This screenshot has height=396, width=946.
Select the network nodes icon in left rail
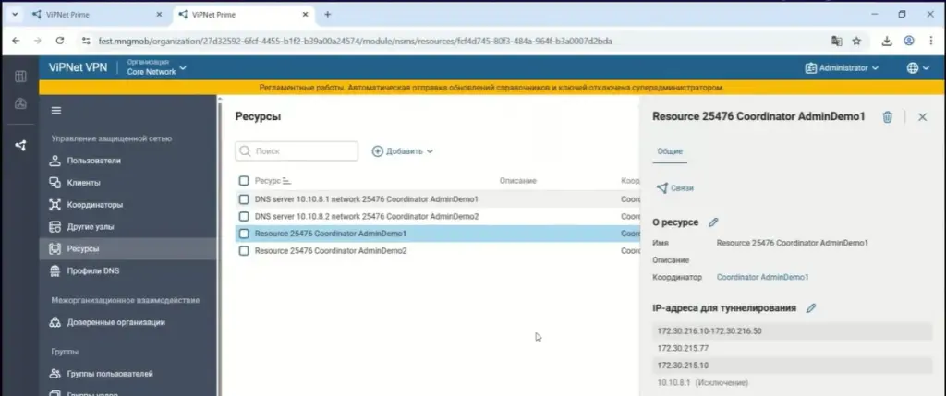pyautogui.click(x=20, y=145)
